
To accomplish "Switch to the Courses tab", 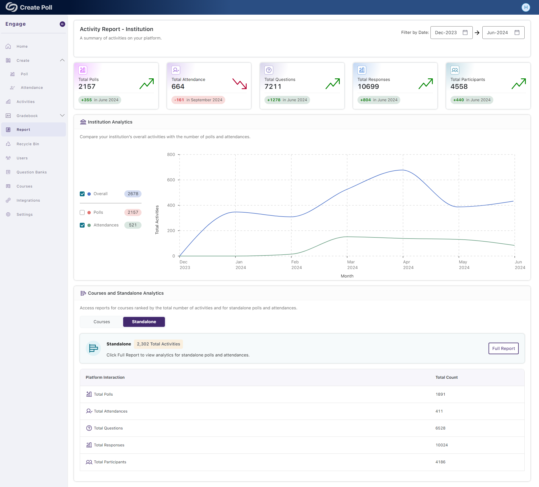I will coord(101,322).
